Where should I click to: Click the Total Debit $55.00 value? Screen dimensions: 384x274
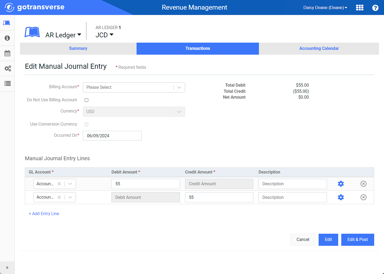[302, 85]
